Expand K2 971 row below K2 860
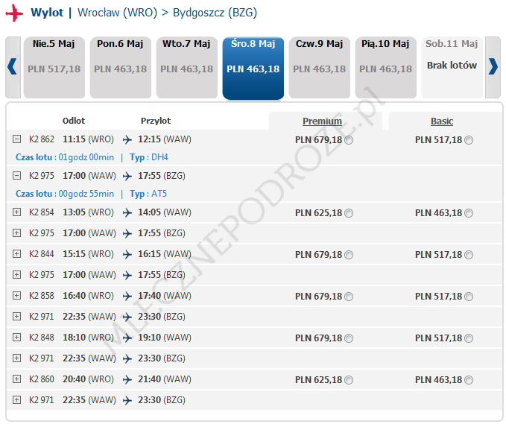Image resolution: width=506 pixels, height=424 pixels. coord(16,400)
